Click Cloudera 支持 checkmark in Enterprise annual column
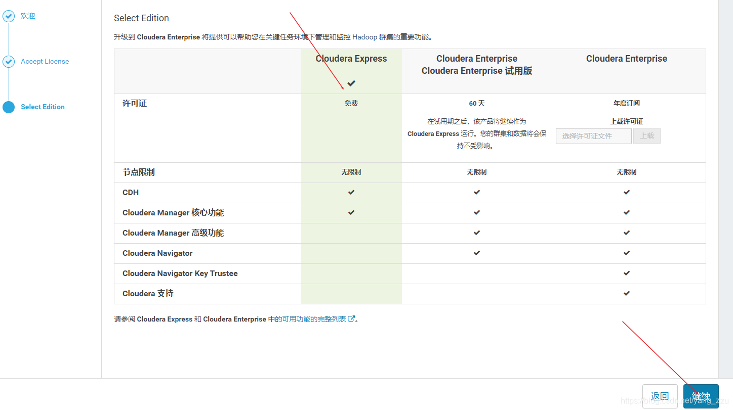Viewport: 733px width, 410px height. (627, 293)
